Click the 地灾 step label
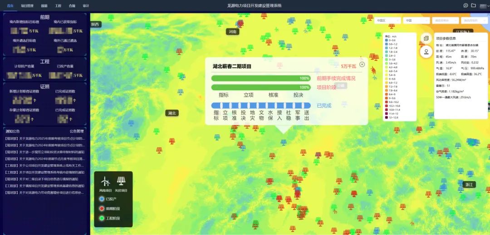This screenshot has width=490, height=235. click(253, 115)
